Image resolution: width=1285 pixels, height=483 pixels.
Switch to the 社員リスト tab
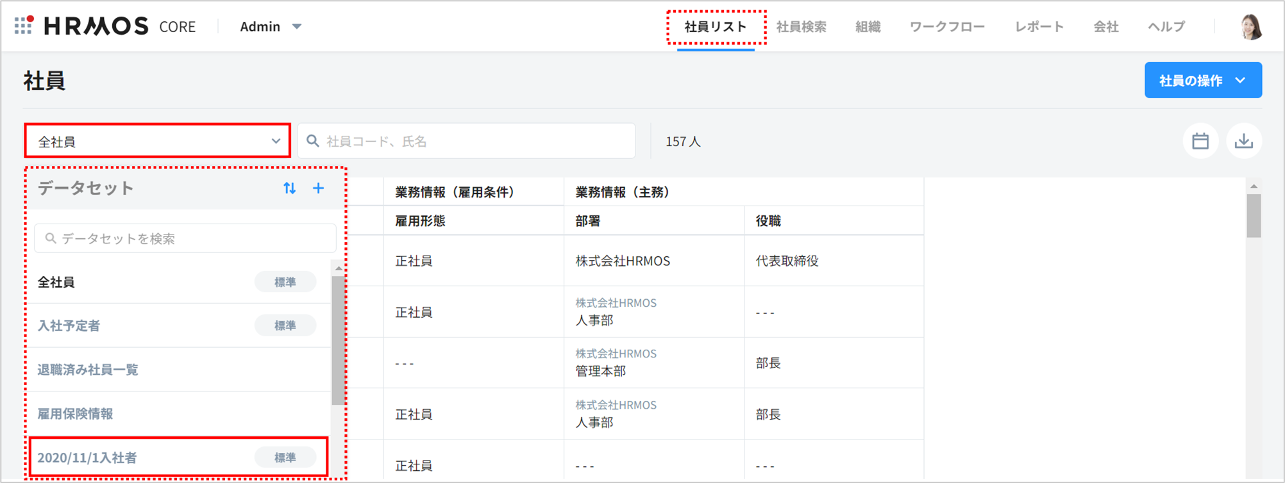click(716, 27)
